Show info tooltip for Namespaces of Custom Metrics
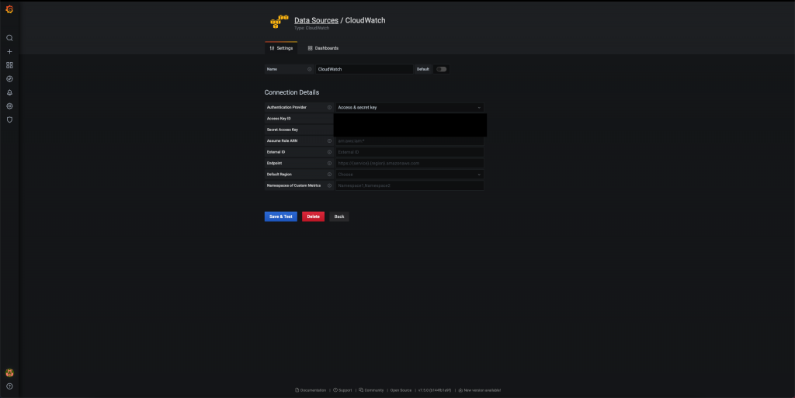This screenshot has width=795, height=398. pyautogui.click(x=329, y=185)
